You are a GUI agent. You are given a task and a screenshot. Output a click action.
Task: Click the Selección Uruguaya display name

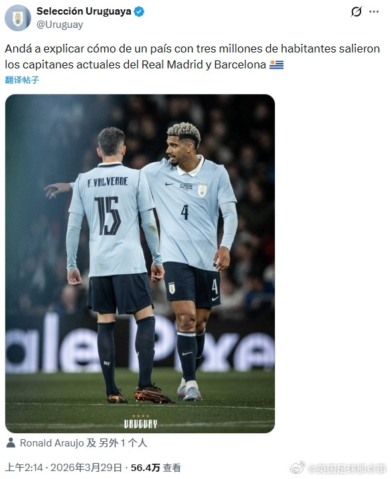click(84, 11)
